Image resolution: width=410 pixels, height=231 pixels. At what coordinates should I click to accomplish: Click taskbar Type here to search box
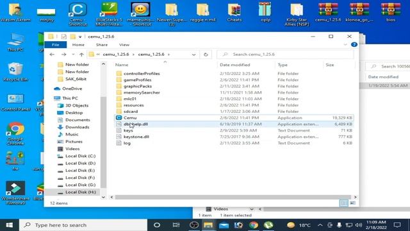[83, 225]
